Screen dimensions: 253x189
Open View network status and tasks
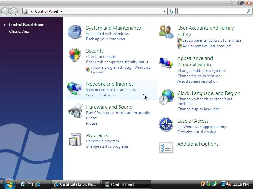coord(111,90)
